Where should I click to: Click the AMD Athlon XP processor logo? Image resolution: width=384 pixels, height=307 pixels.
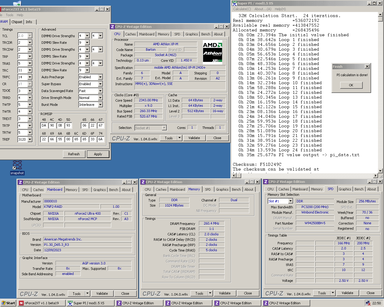click(213, 52)
